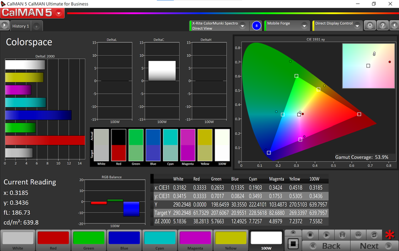Advance to the next page with Next
Screen dimensions: 399x251
pos(375,245)
